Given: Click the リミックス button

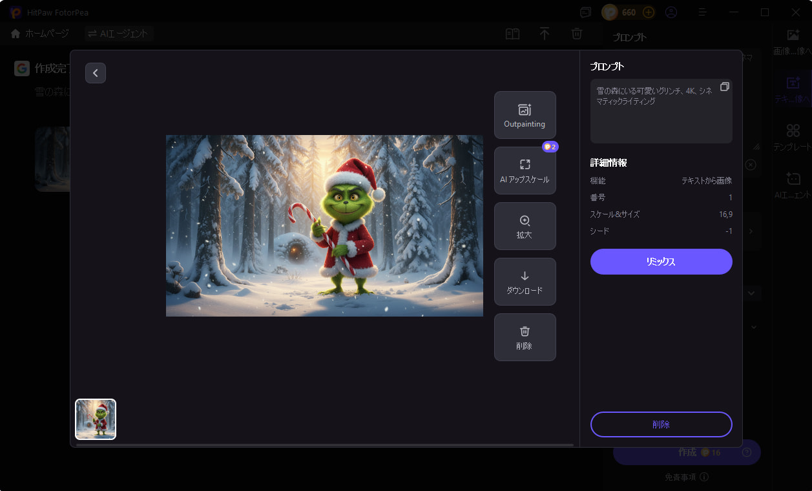Looking at the screenshot, I should coord(661,262).
